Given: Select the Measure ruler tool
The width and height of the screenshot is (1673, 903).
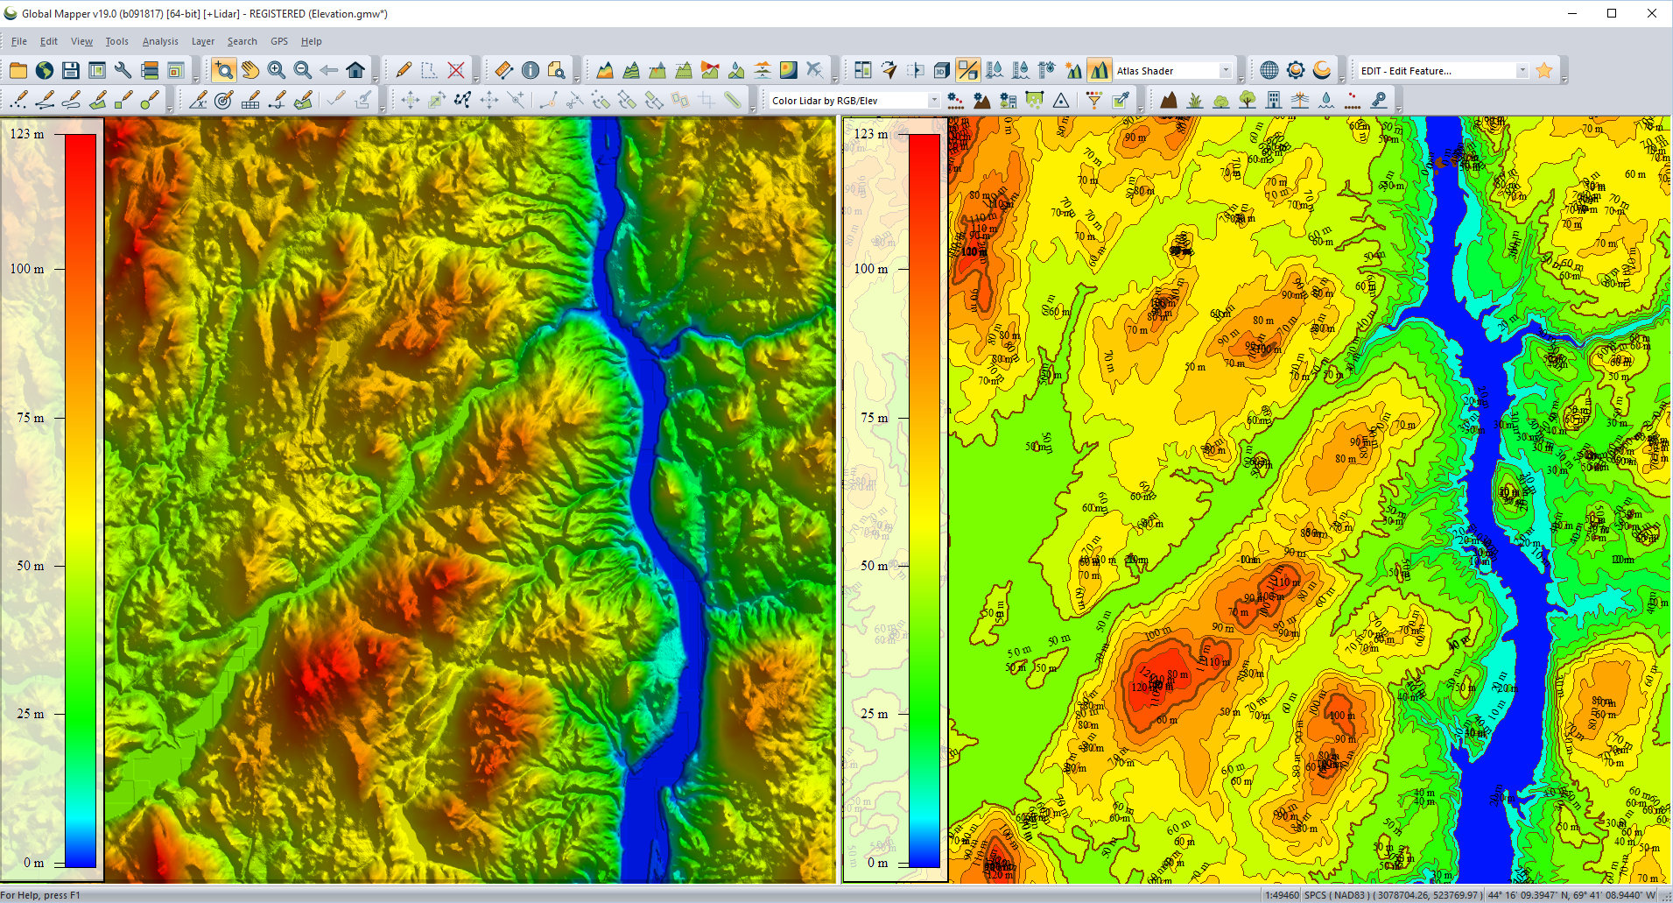Looking at the screenshot, I should pyautogui.click(x=504, y=71).
